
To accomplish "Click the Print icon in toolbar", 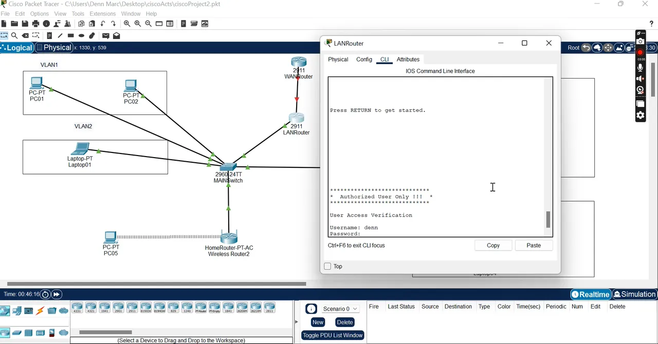I will [35, 24].
